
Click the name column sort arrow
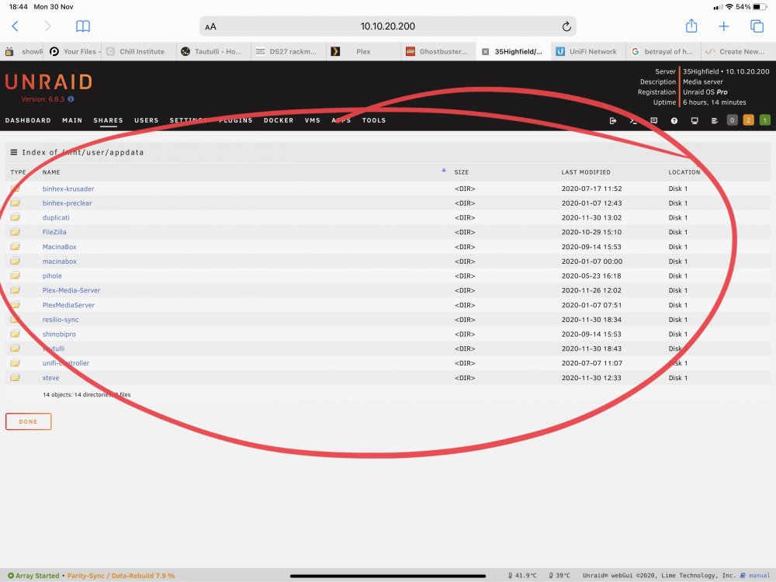[x=444, y=170]
